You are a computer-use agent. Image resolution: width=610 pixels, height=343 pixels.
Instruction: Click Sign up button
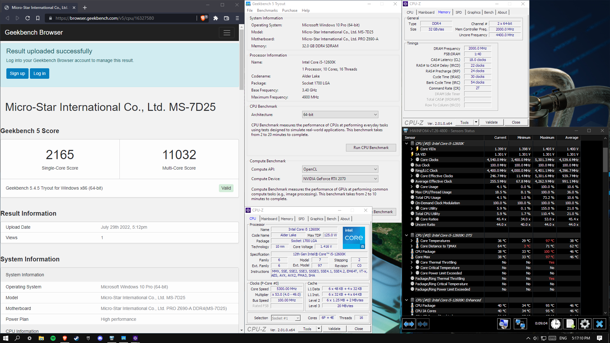click(17, 74)
